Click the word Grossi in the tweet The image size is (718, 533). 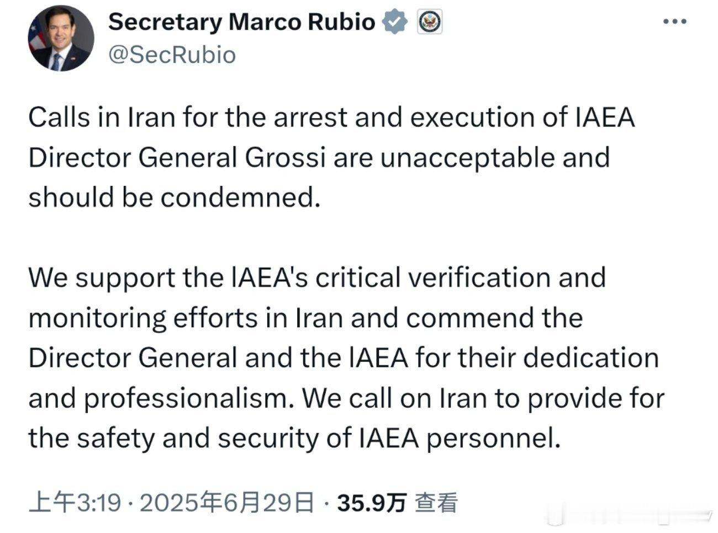(x=283, y=157)
